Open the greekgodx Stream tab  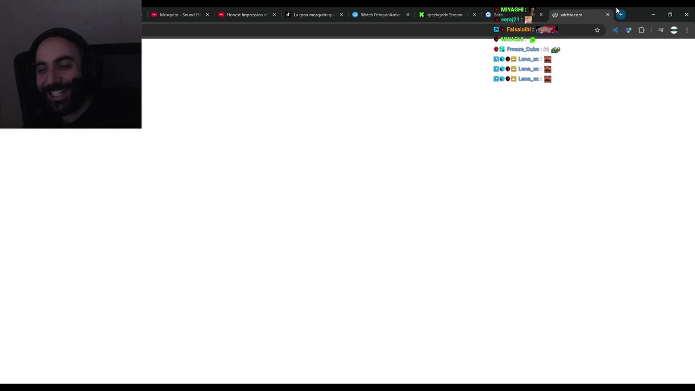pyautogui.click(x=447, y=15)
